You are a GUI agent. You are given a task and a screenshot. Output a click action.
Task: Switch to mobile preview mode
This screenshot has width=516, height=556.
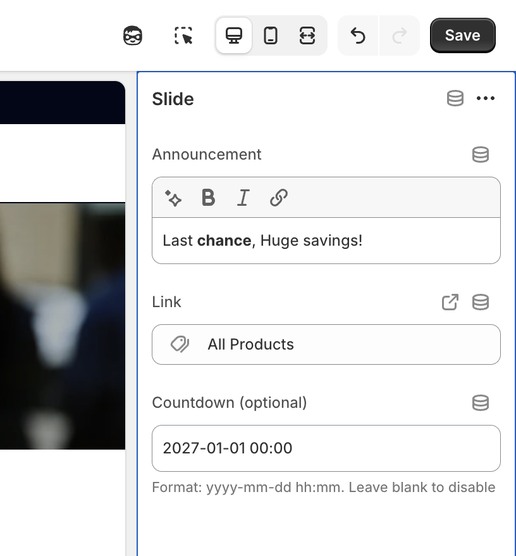coord(271,35)
